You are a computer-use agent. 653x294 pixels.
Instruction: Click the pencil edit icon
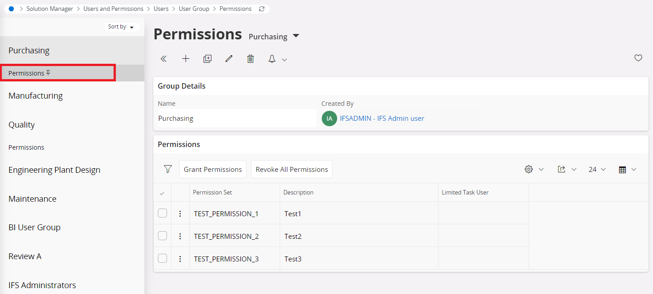click(229, 59)
